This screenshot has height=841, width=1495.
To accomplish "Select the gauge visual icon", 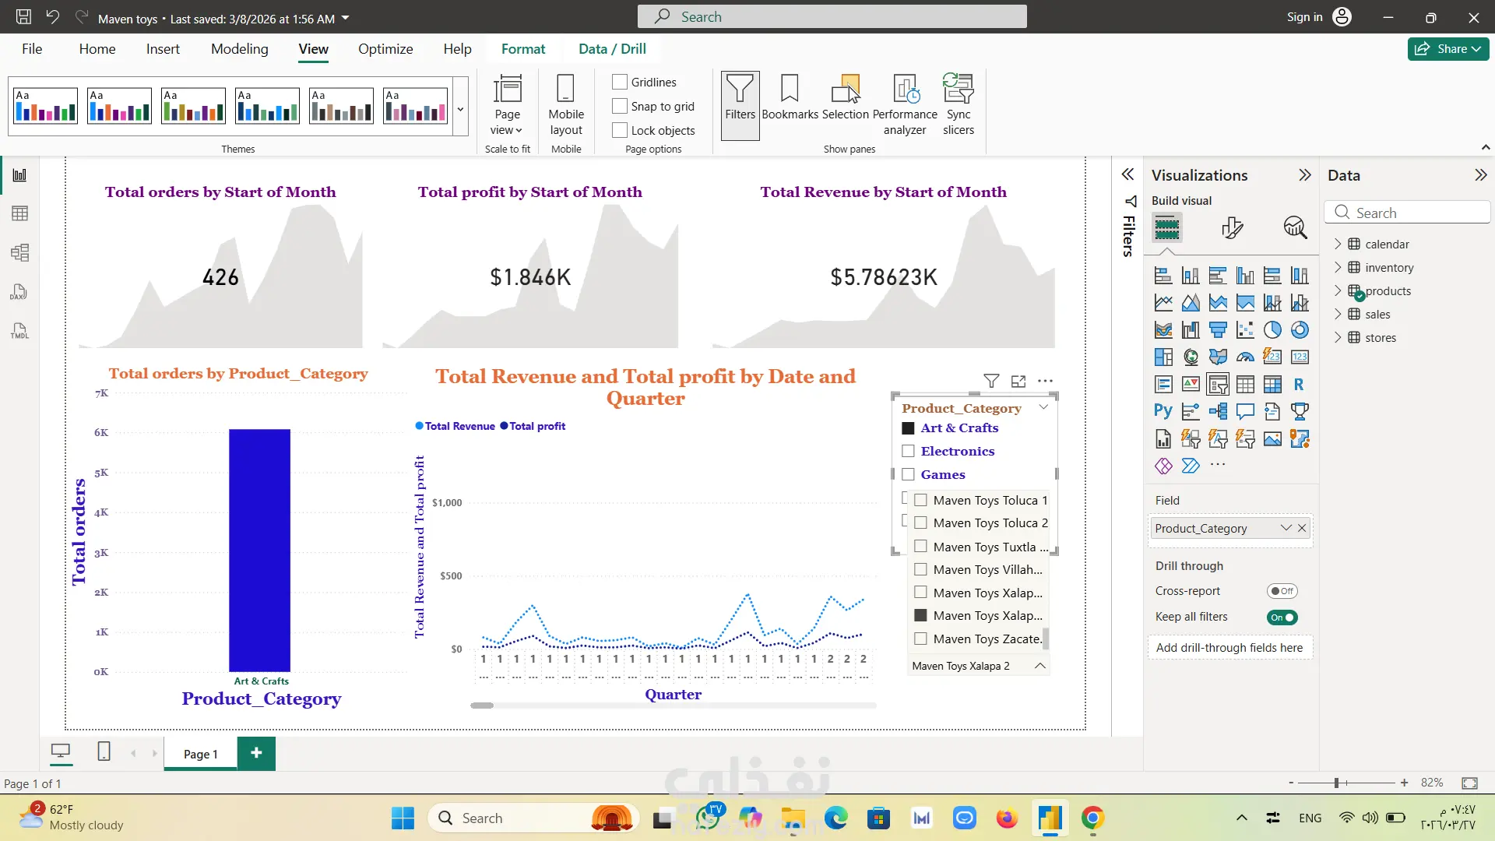I will click(1245, 357).
